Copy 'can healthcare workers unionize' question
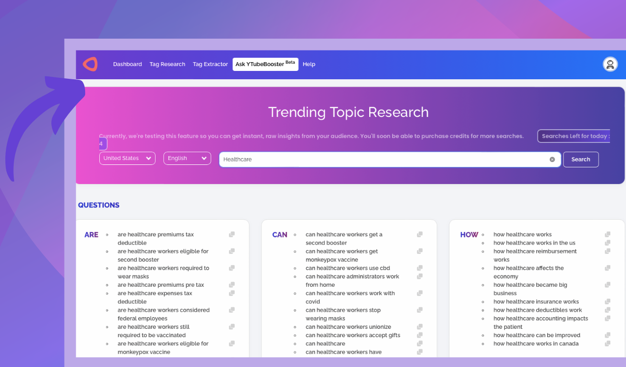The image size is (626, 367). pyautogui.click(x=420, y=327)
